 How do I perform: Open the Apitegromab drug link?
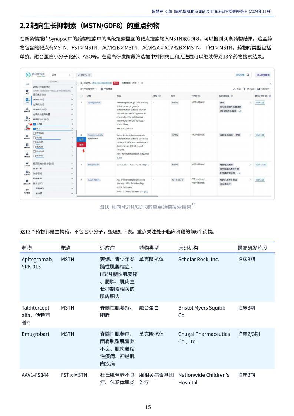point(94,103)
